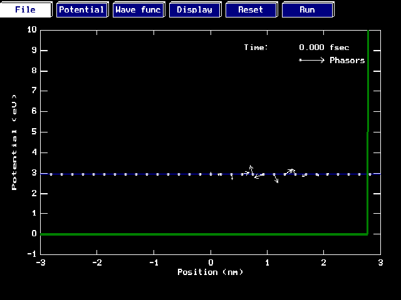Click the y-axis tick label 10

pos(32,29)
